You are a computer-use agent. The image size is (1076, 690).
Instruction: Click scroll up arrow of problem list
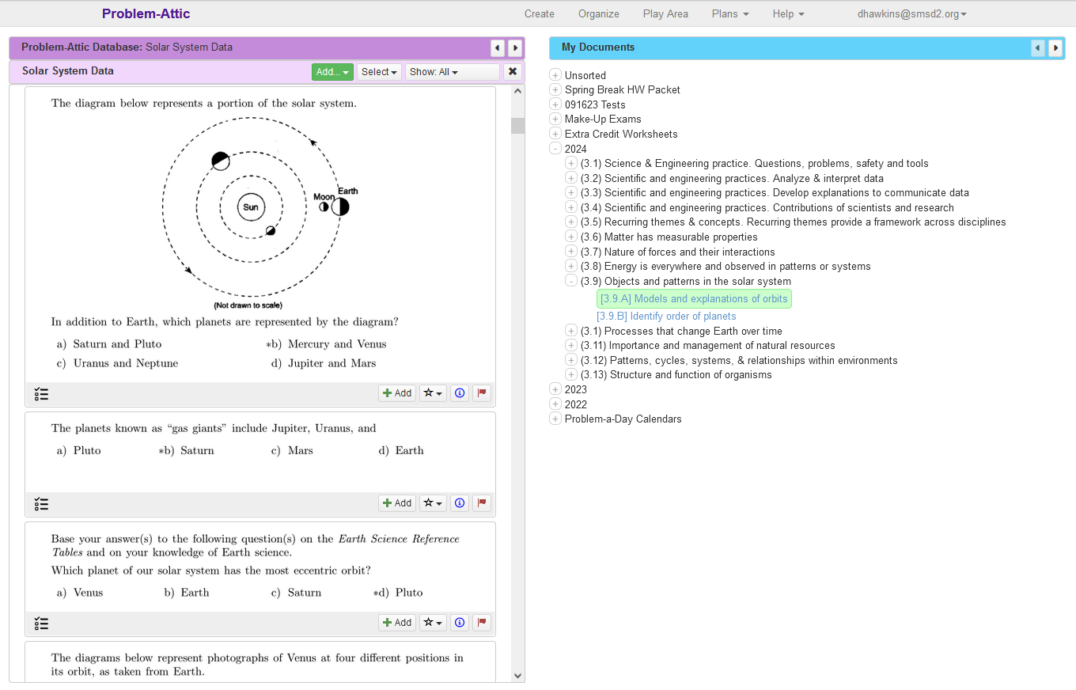[517, 91]
